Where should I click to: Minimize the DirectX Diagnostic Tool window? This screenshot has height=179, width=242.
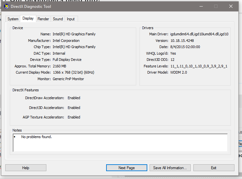[x=201, y=6]
